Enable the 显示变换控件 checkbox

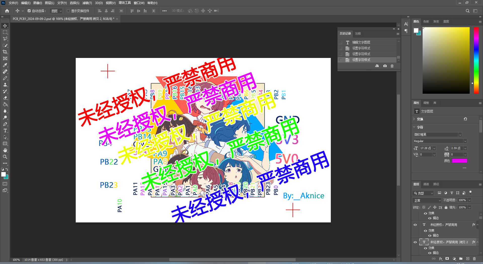point(68,11)
